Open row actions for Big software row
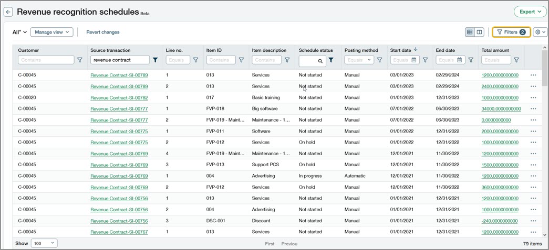Viewport: 549px width, 250px height. (533, 108)
